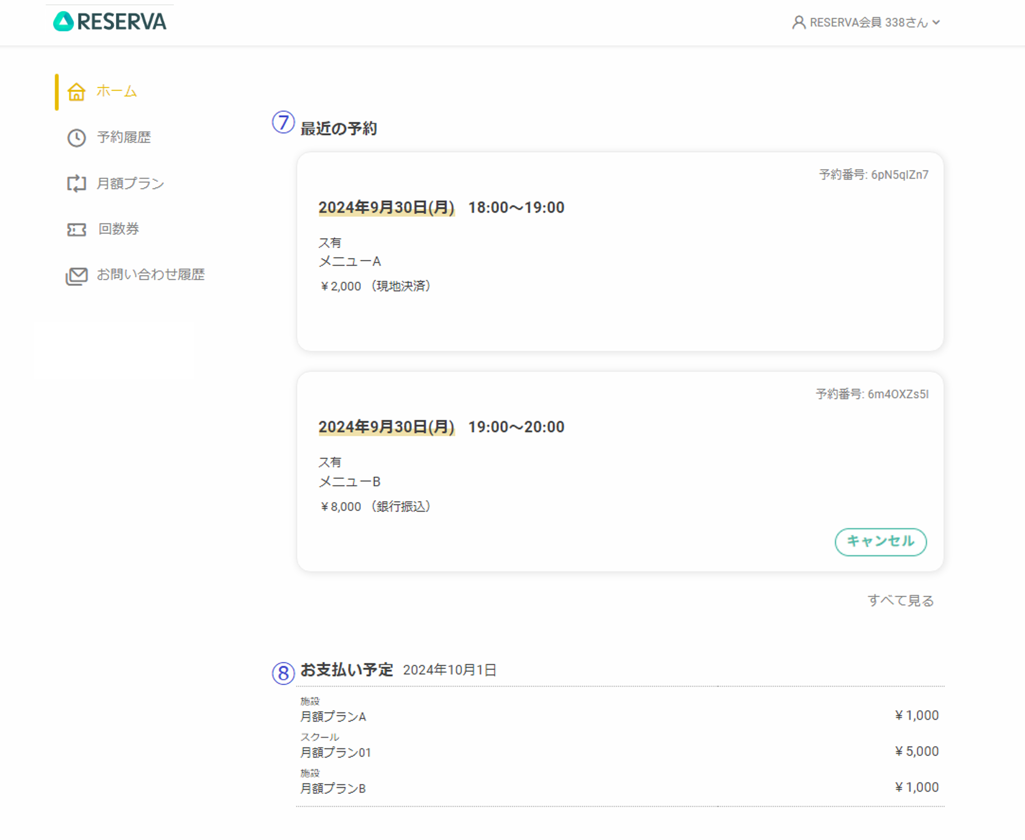Select 月額プラン in the sidebar

point(131,183)
